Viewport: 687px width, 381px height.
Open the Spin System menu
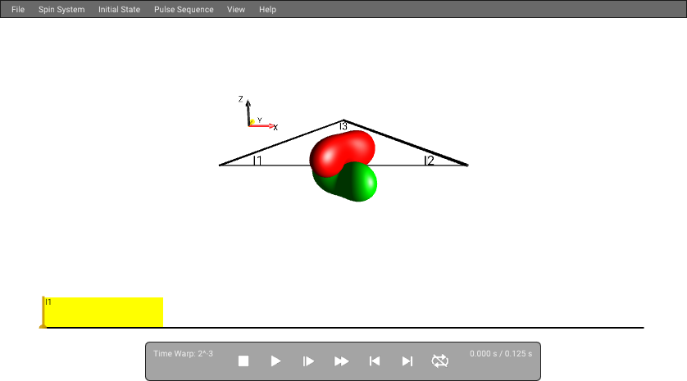coord(61,9)
